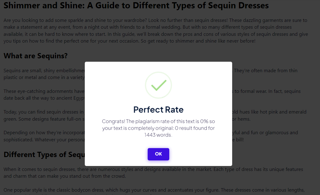
Task: Click the green checkmark success icon
Action: pyautogui.click(x=158, y=85)
